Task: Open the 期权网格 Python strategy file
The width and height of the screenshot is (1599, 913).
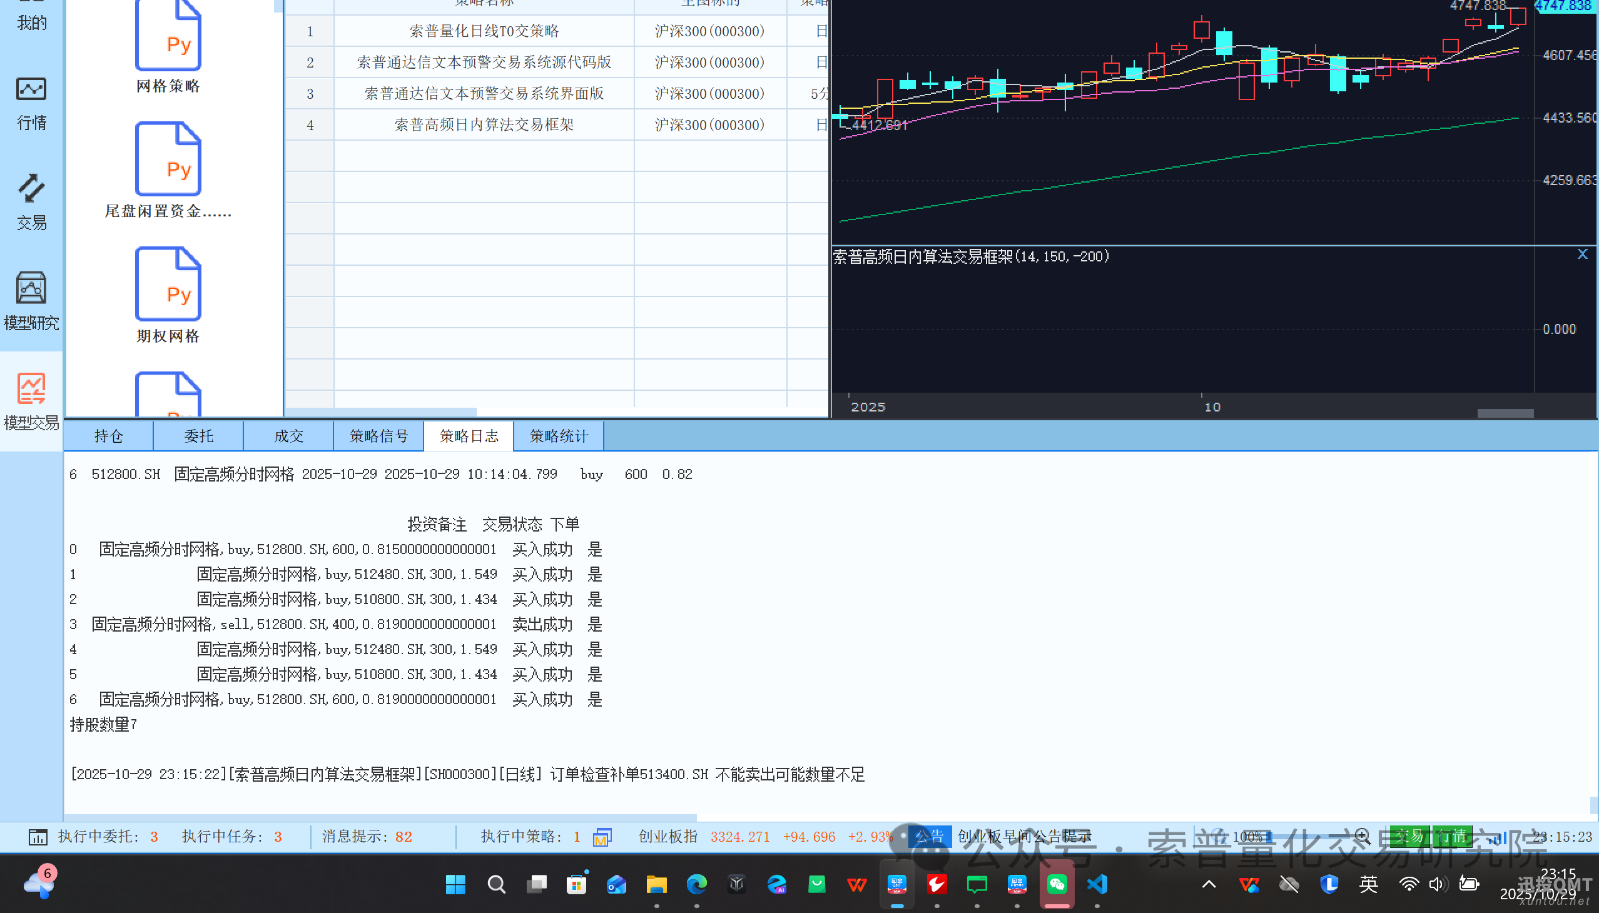Action: point(168,285)
